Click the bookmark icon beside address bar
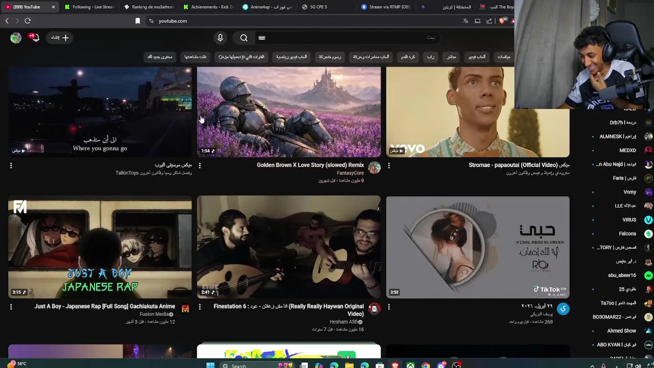Viewport: 654px width, 368px height. coord(137,21)
